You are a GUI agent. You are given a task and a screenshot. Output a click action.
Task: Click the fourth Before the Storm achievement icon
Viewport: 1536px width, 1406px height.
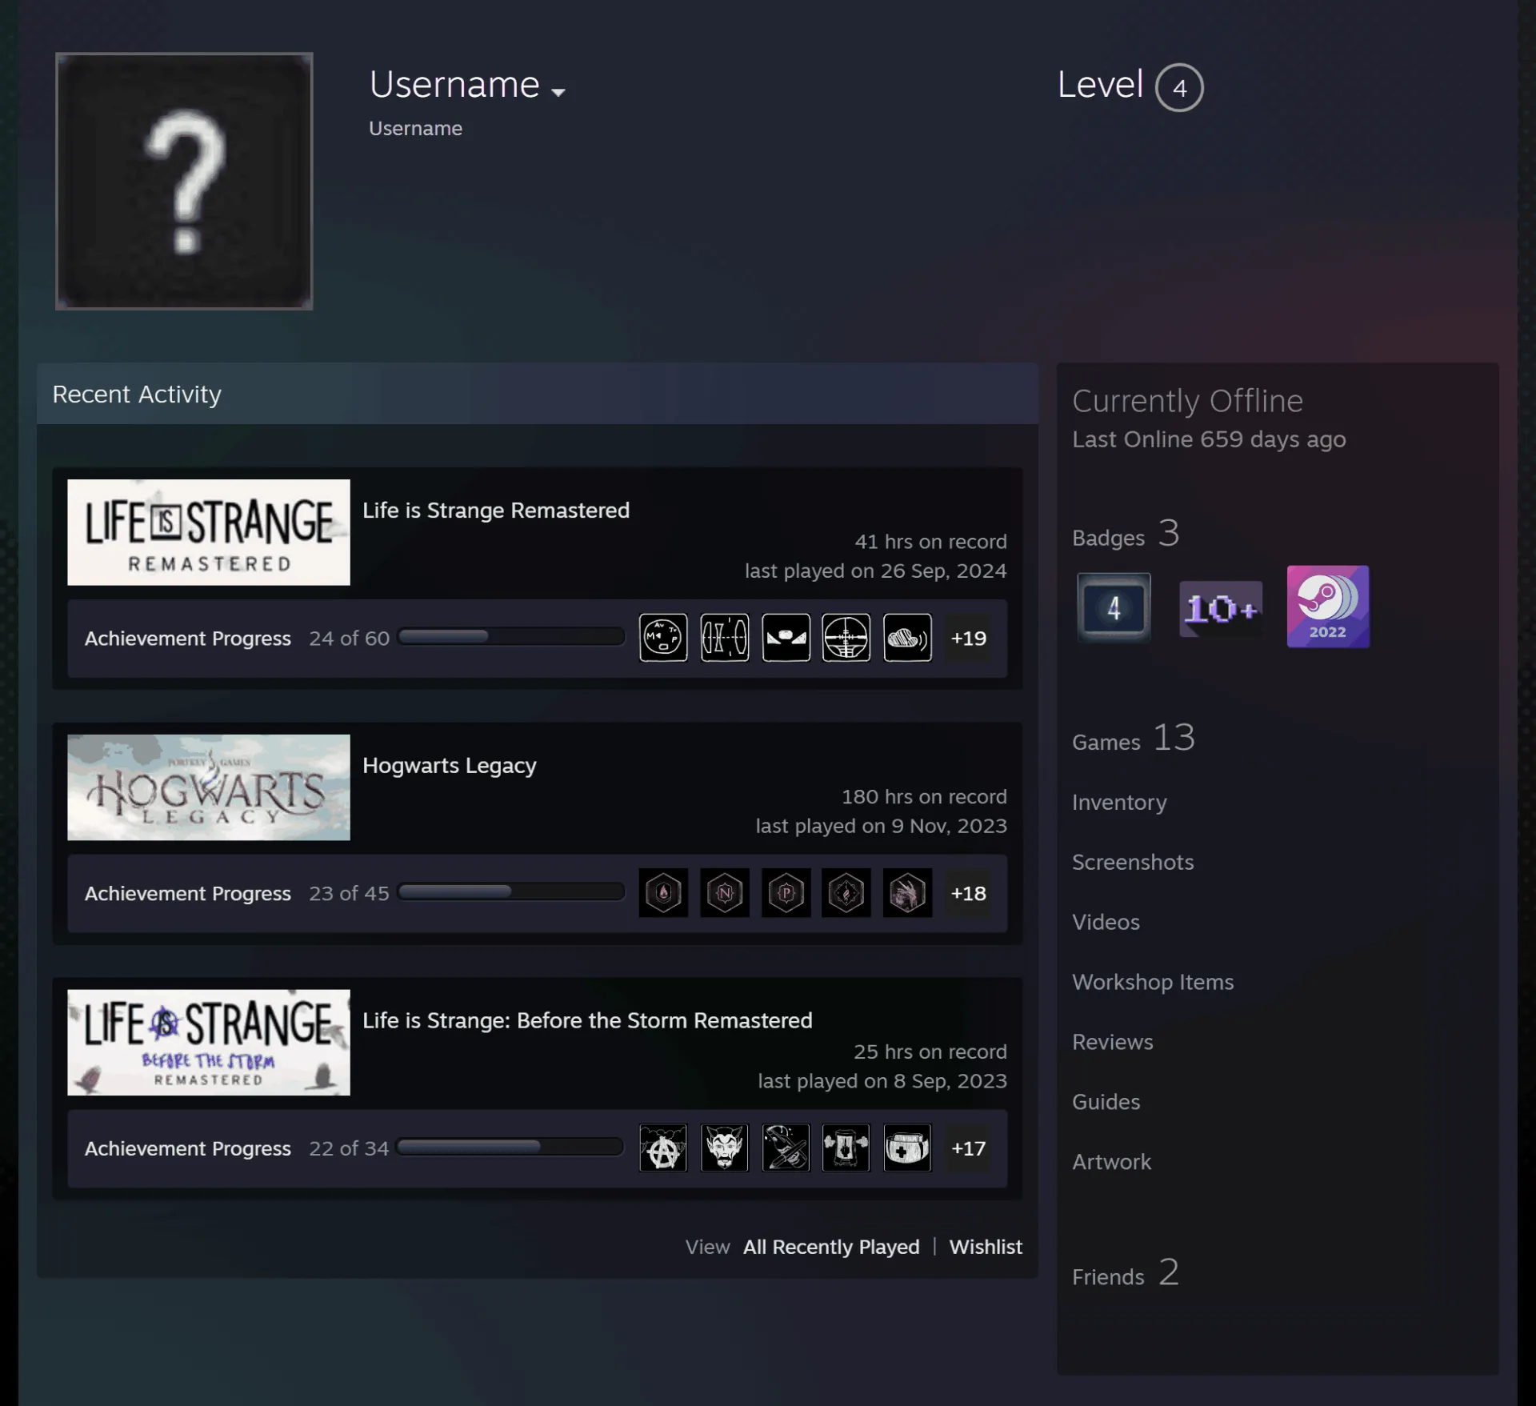pyautogui.click(x=846, y=1148)
